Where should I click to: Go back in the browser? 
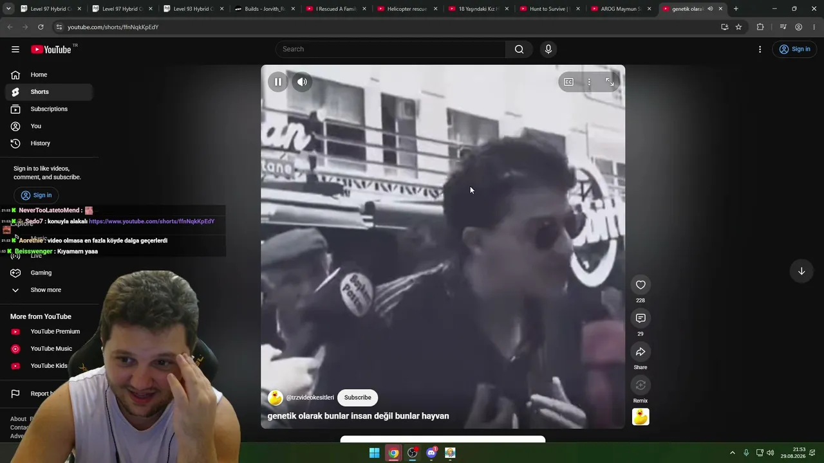tap(10, 27)
